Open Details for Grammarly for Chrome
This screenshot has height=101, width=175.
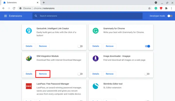tap(96, 46)
